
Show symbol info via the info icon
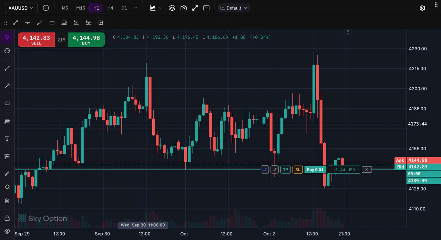46,8
